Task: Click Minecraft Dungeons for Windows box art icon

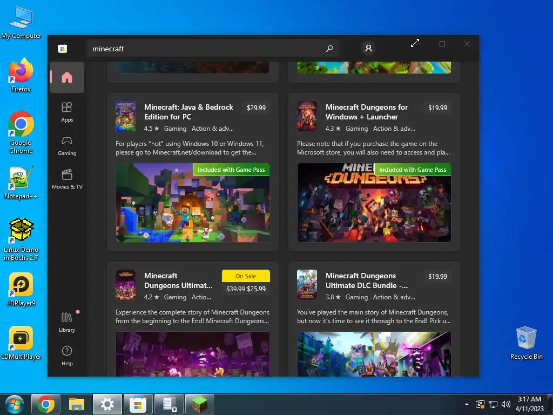Action: tap(307, 116)
